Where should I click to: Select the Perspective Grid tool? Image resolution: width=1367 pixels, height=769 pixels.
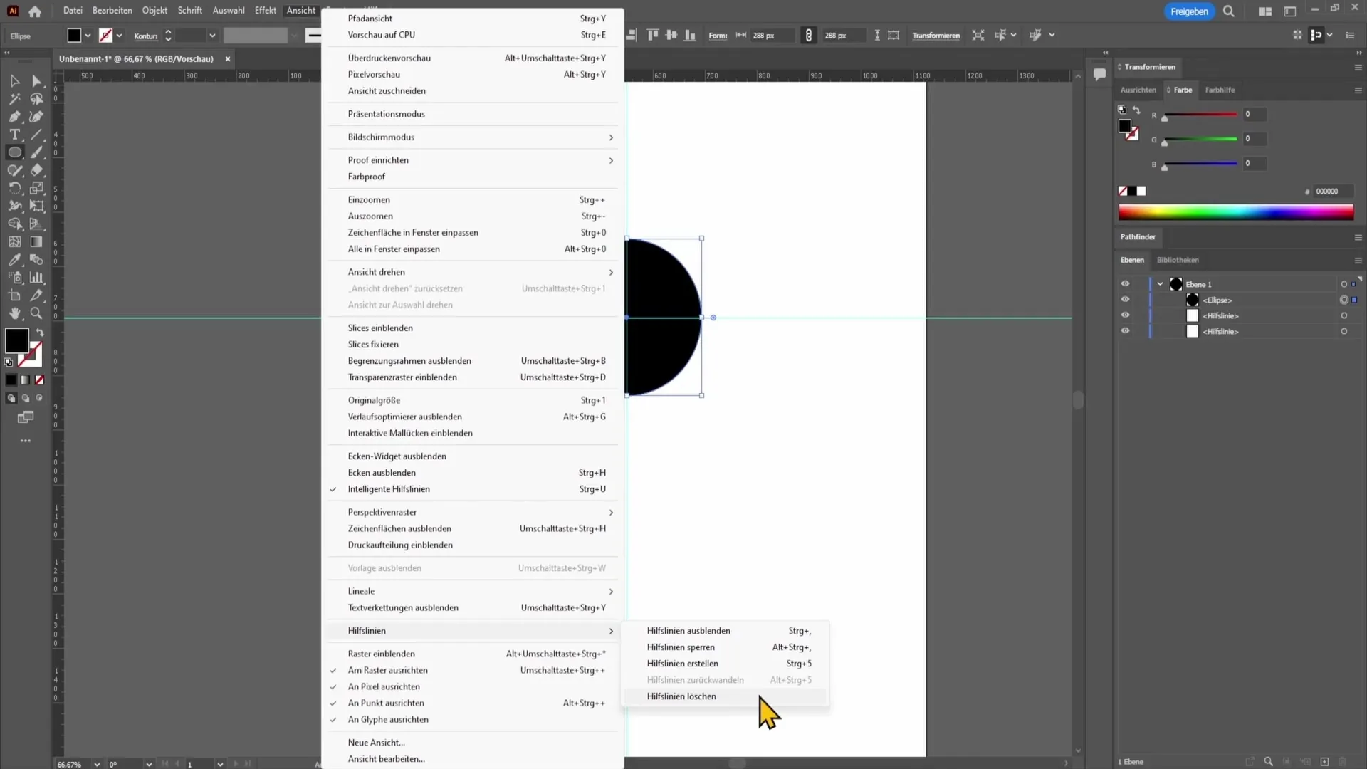37,224
